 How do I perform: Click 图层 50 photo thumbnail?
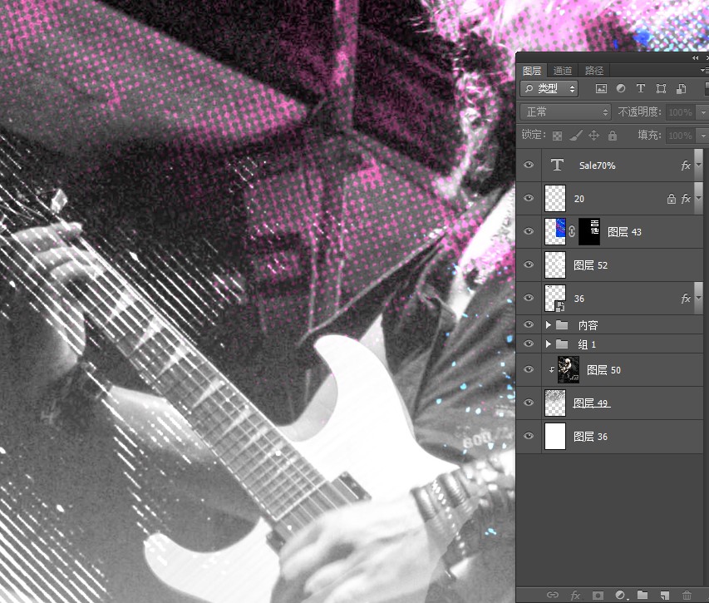[569, 369]
